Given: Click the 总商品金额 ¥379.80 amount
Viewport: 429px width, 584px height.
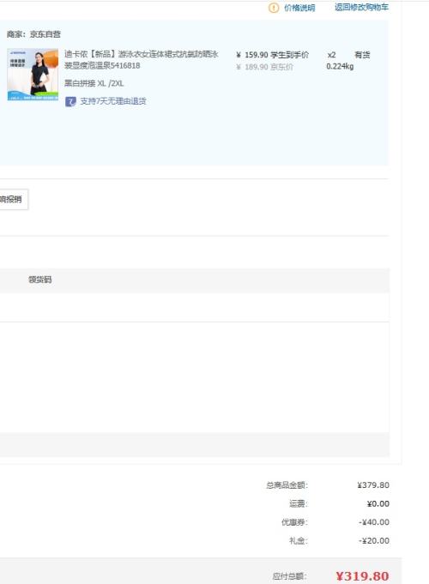Looking at the screenshot, I should click(373, 485).
